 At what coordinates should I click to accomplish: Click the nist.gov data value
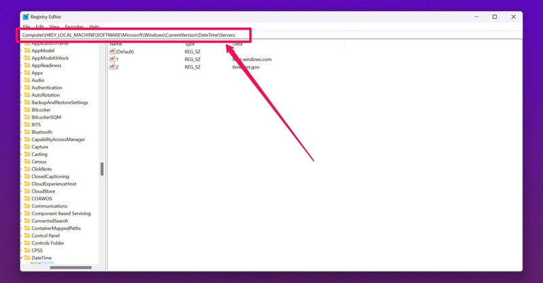click(246, 67)
